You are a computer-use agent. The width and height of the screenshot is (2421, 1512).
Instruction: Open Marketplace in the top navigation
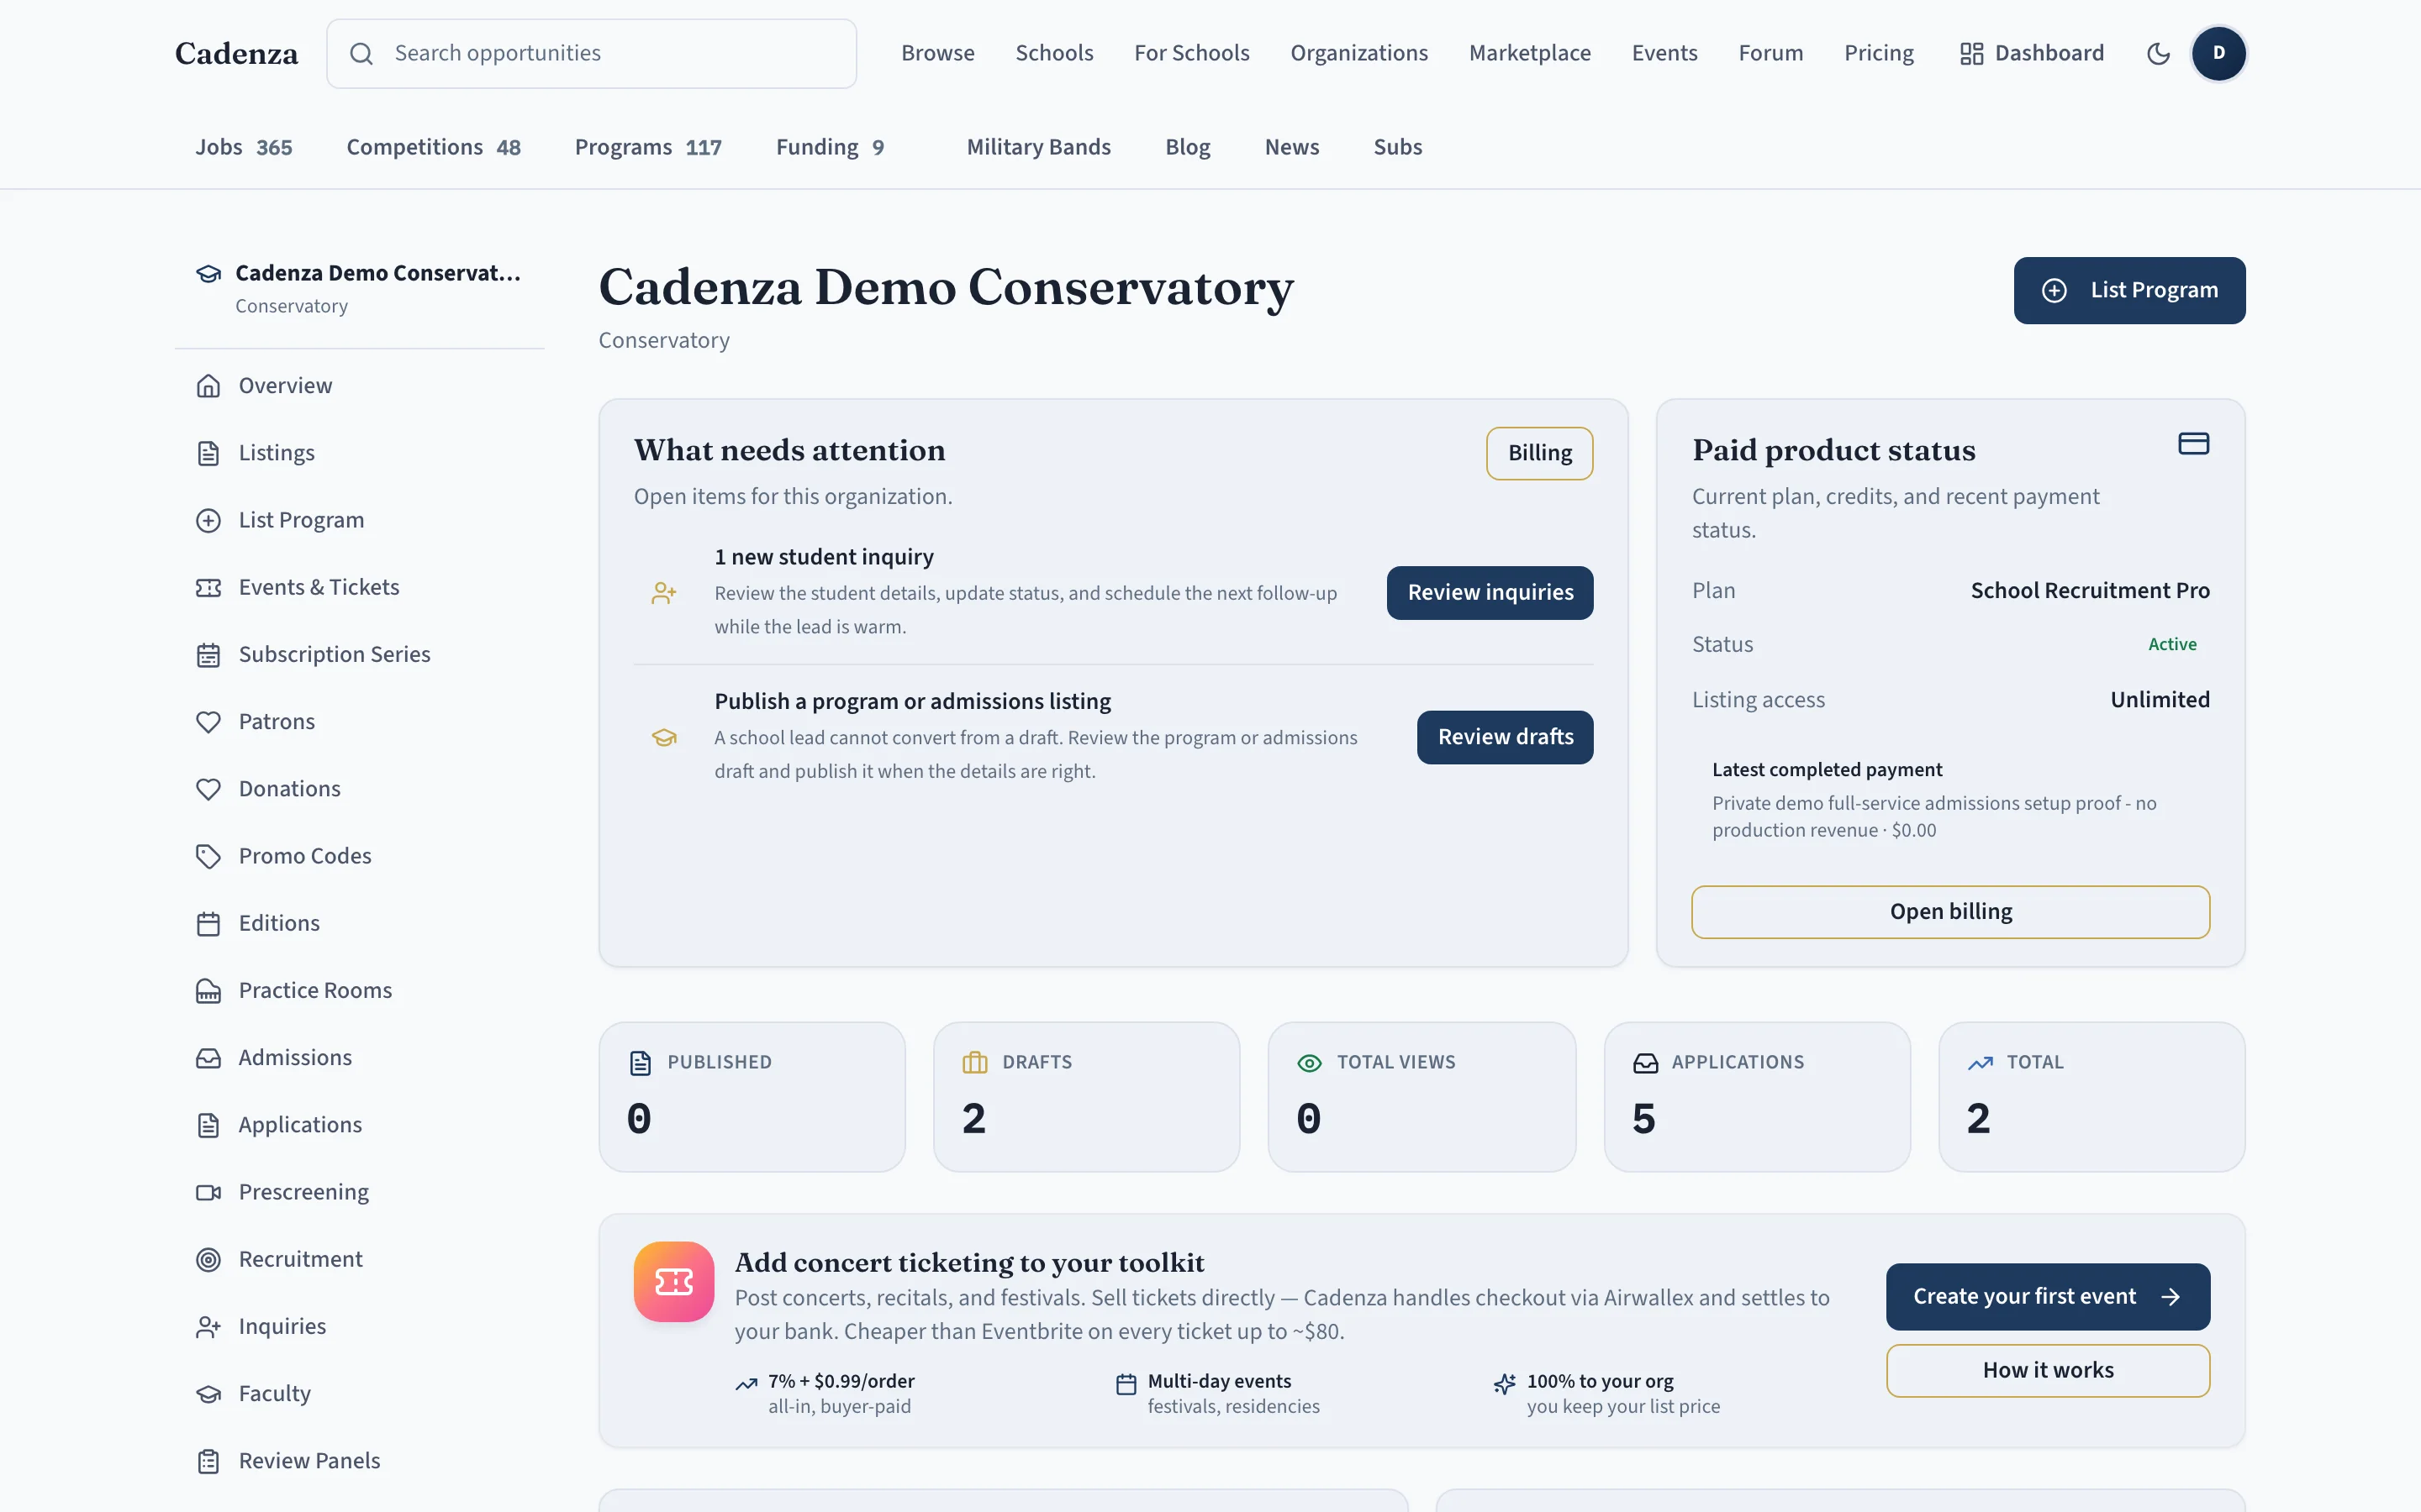coord(1530,53)
